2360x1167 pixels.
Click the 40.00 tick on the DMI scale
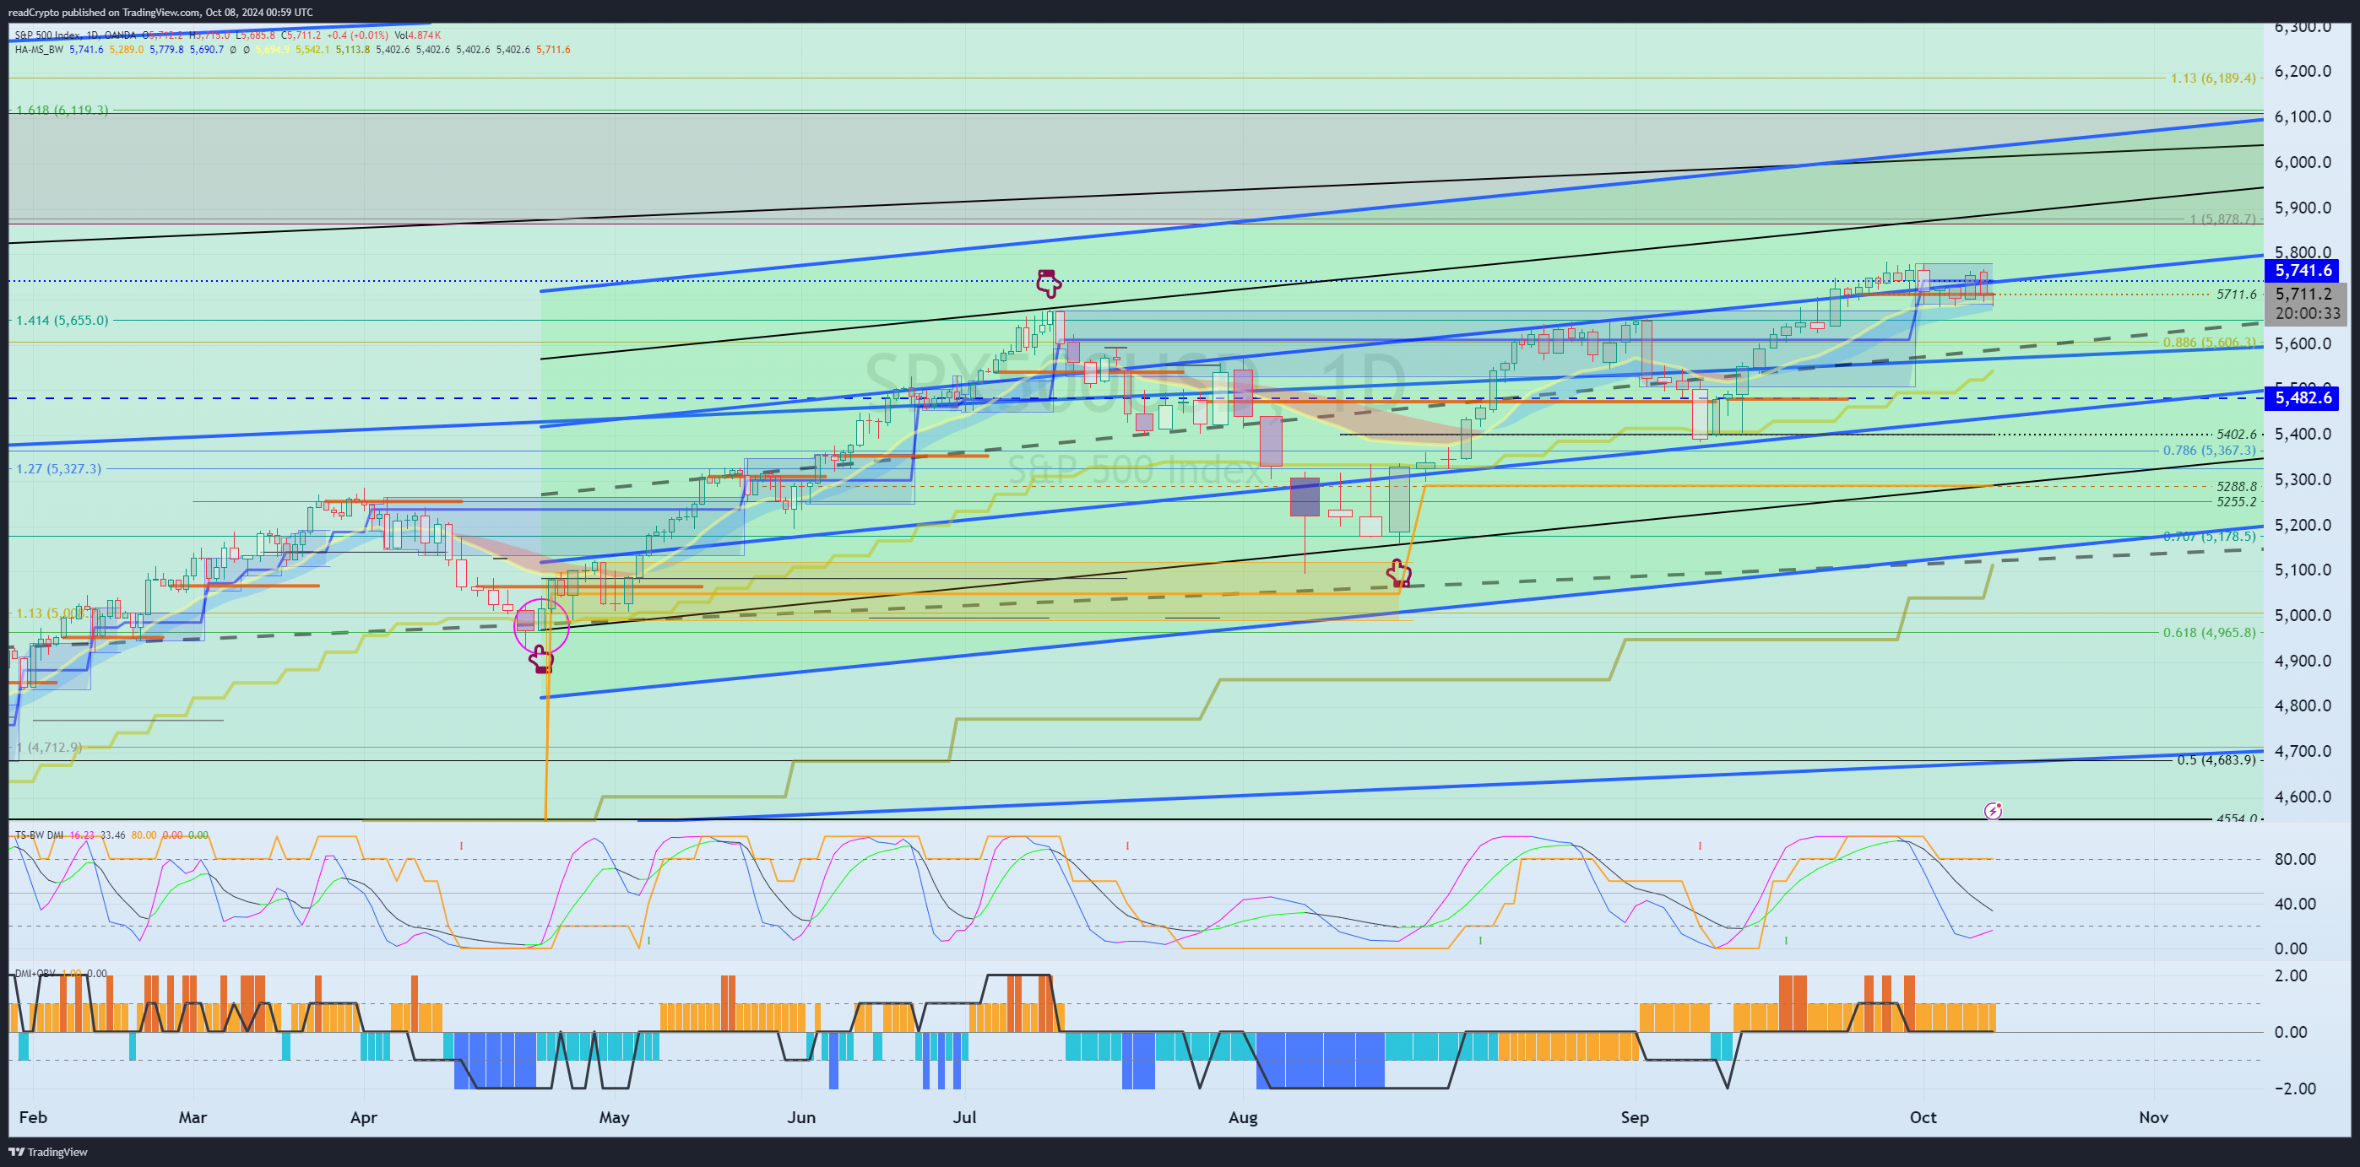click(x=2296, y=904)
